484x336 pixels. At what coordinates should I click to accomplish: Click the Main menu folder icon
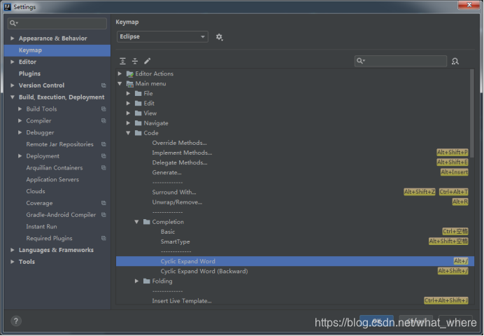(x=130, y=84)
